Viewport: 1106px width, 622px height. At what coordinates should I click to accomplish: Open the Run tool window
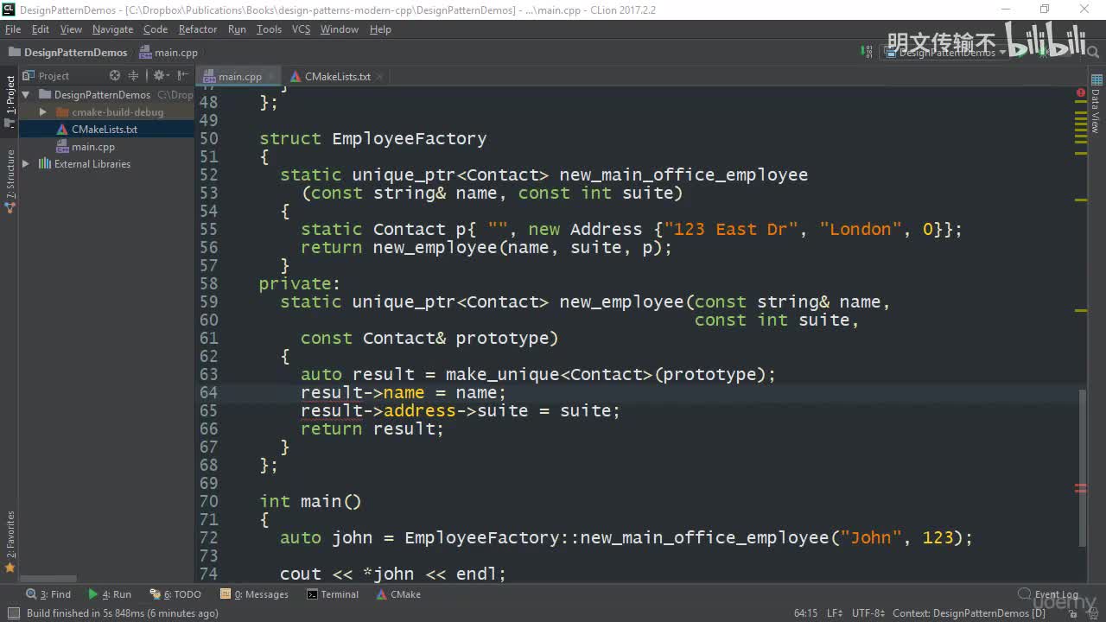coord(110,594)
